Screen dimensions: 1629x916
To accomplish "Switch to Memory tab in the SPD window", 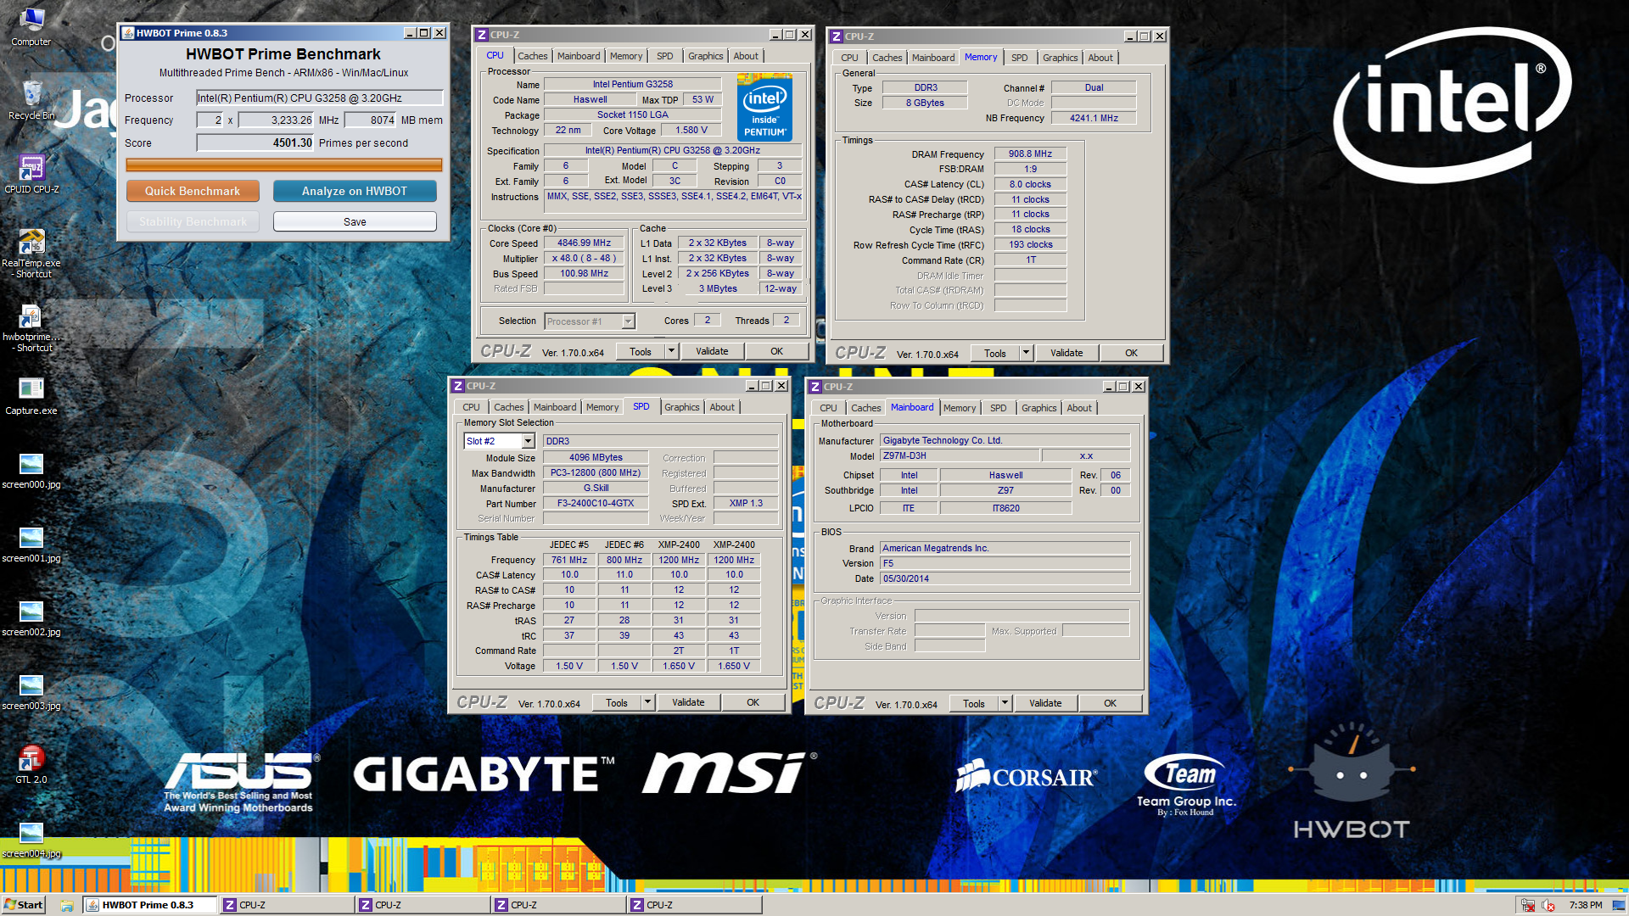I will point(602,407).
